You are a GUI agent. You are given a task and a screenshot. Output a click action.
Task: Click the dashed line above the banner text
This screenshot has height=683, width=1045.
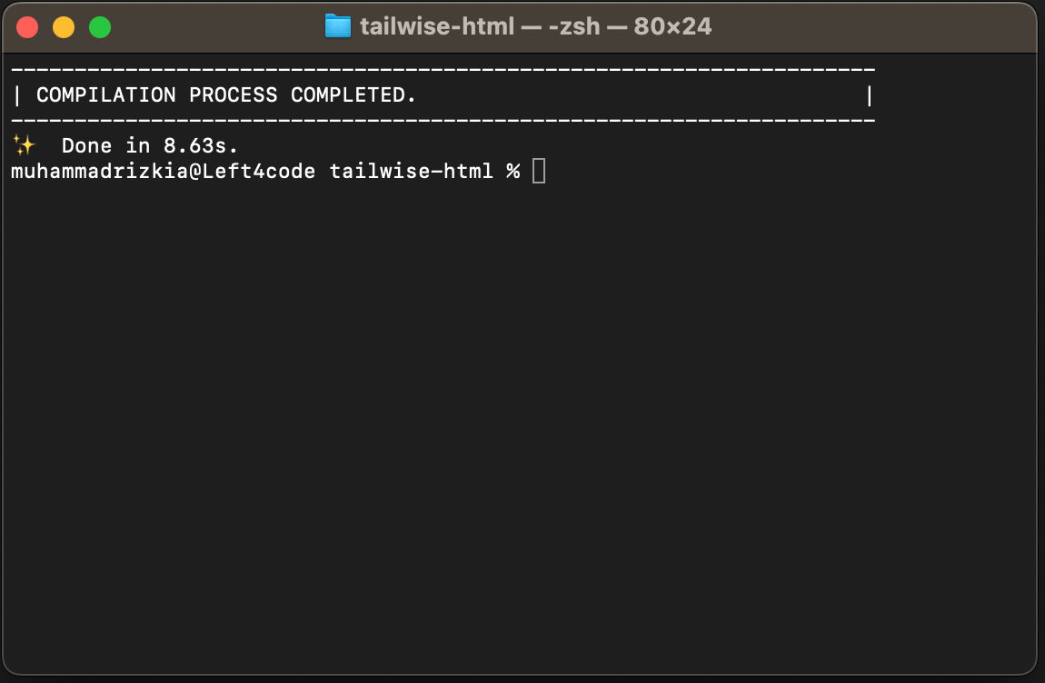click(x=443, y=70)
